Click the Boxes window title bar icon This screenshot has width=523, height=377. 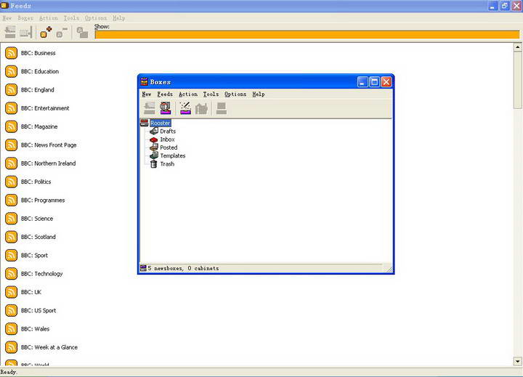pos(144,82)
